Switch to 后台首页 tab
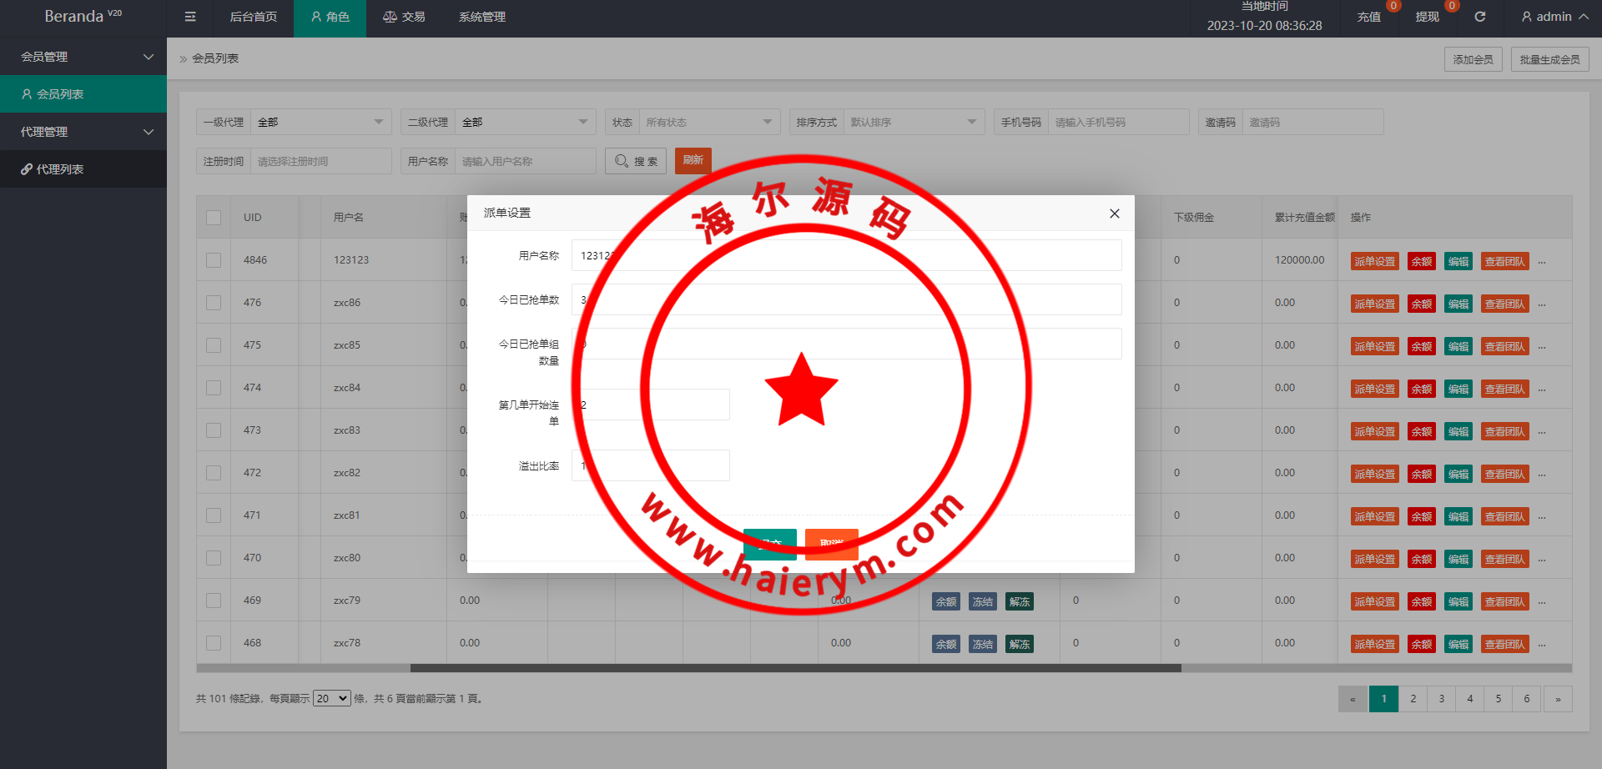Image resolution: width=1602 pixels, height=769 pixels. point(254,18)
